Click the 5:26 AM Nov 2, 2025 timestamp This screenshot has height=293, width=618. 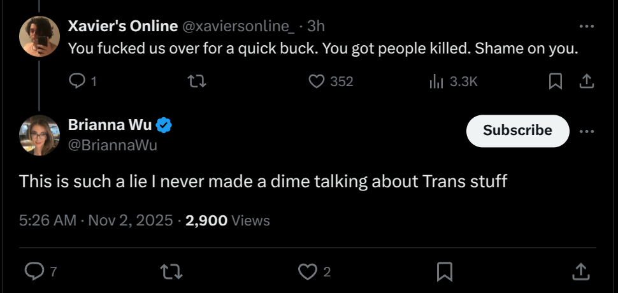96,220
